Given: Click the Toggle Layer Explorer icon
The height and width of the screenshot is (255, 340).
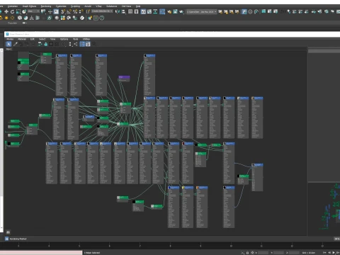Looking at the screenshot, I should (x=136, y=11).
